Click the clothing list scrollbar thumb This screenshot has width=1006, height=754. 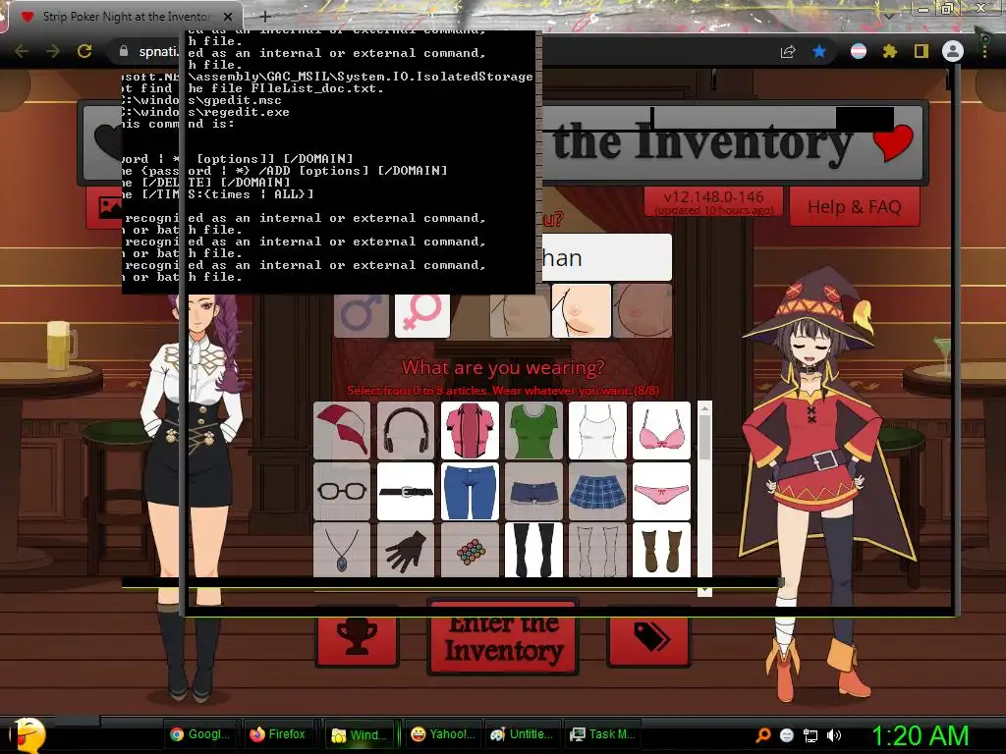coord(704,438)
